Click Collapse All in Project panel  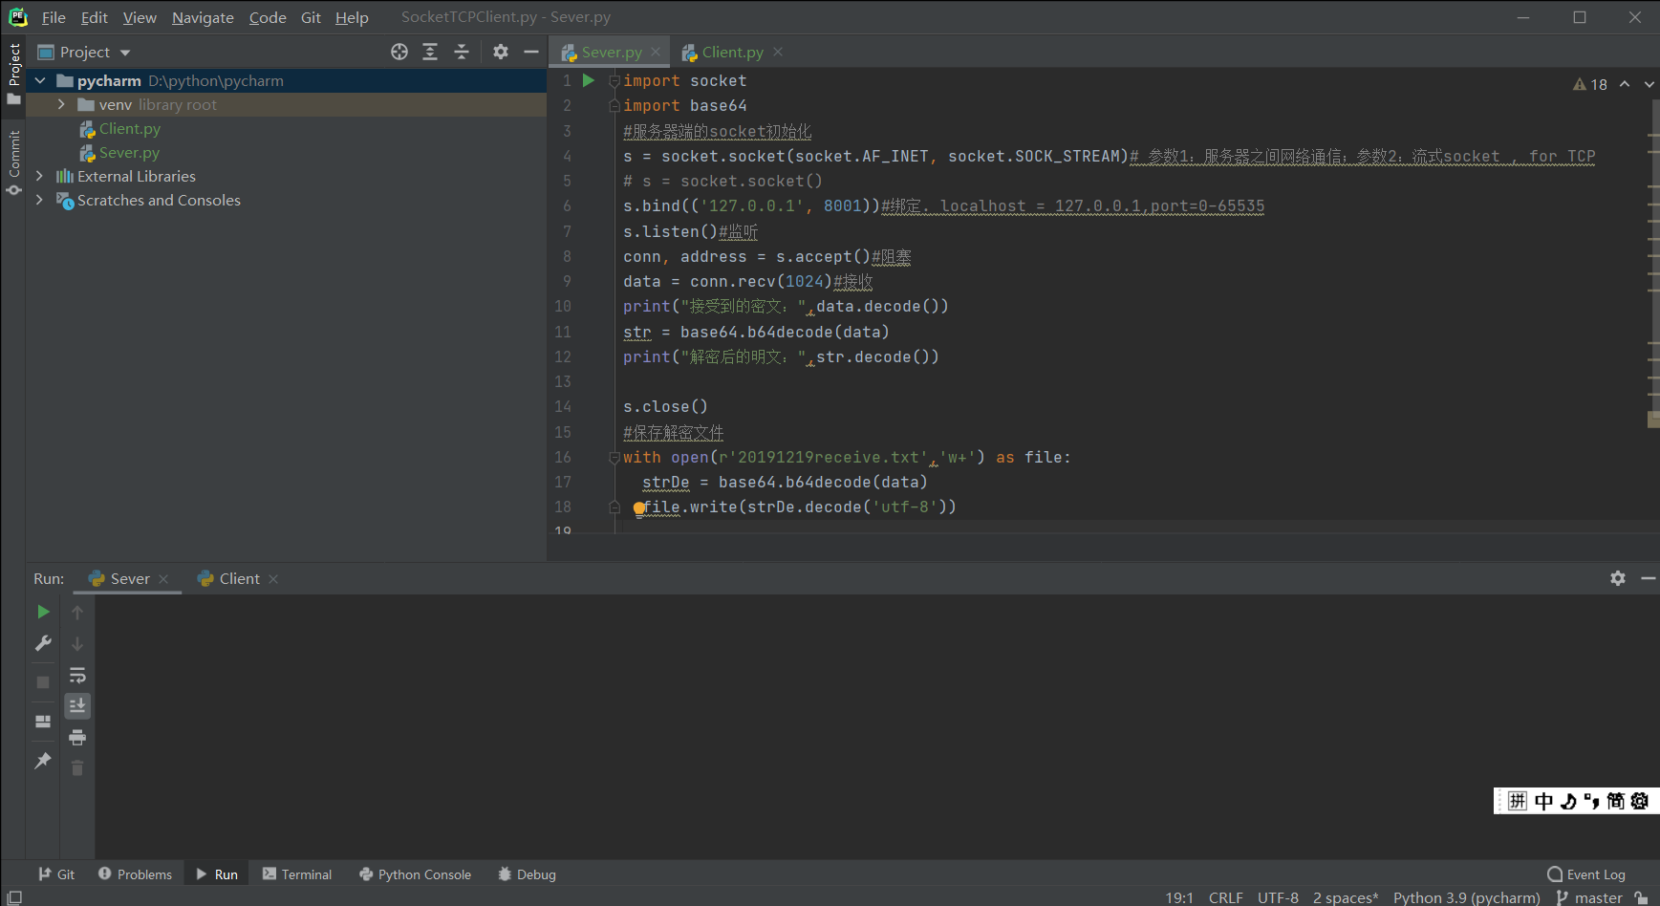462,52
